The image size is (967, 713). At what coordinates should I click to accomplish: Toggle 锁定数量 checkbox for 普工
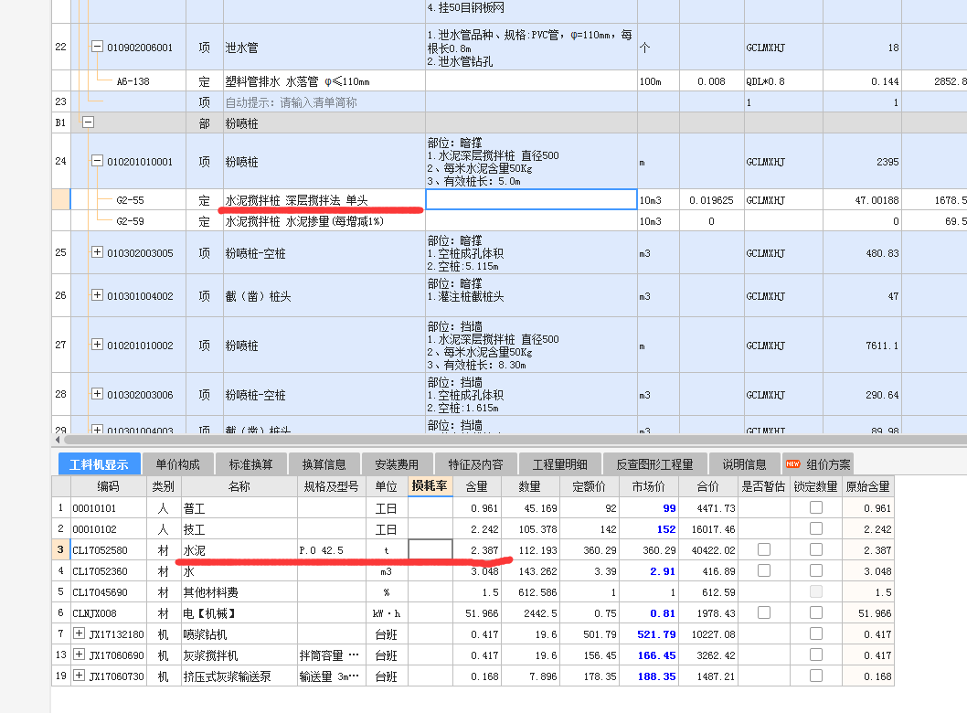(816, 507)
